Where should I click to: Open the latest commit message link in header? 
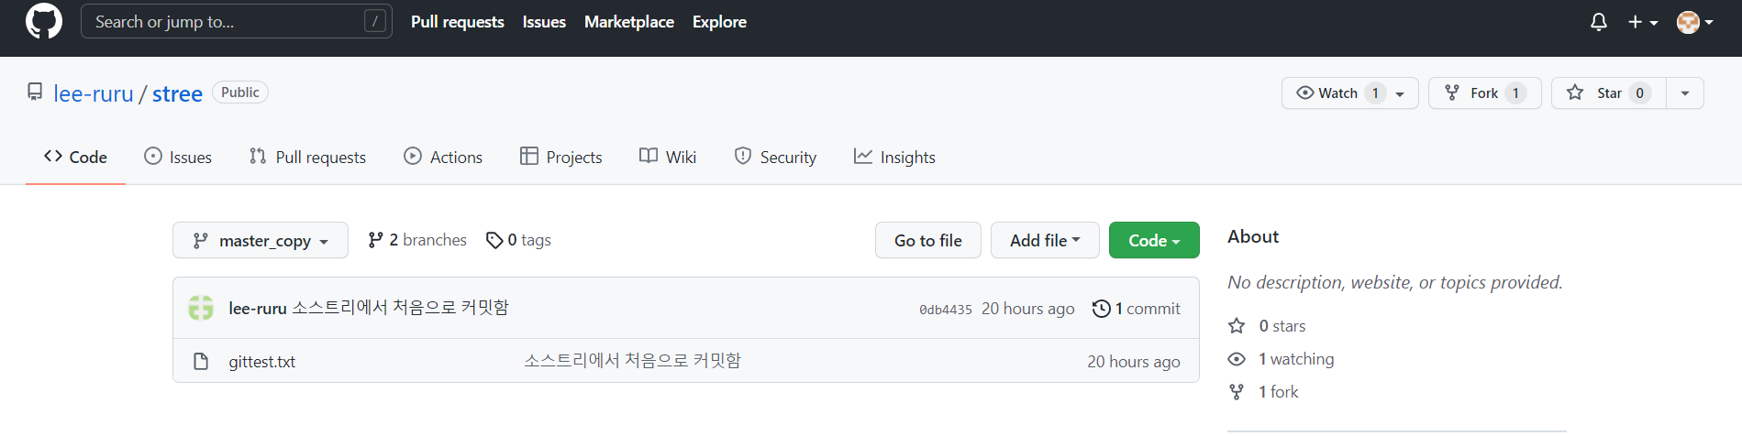click(400, 308)
